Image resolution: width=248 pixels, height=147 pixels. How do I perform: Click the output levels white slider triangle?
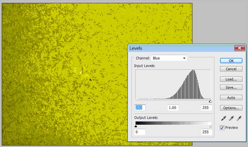point(210,126)
